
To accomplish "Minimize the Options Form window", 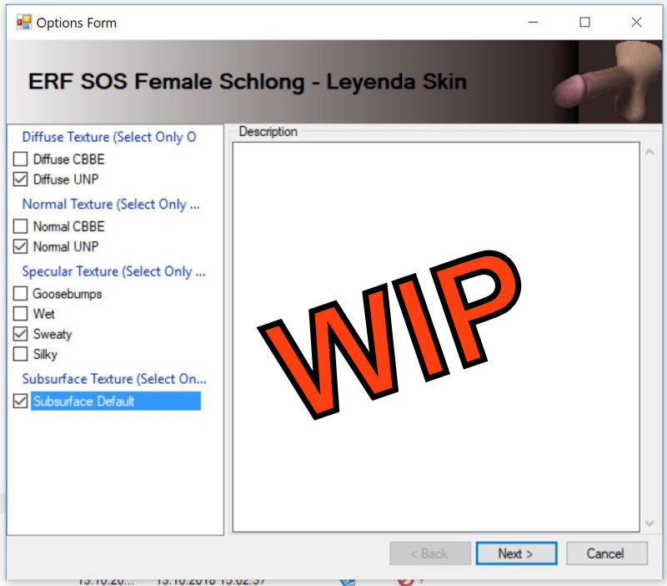I will tap(533, 23).
